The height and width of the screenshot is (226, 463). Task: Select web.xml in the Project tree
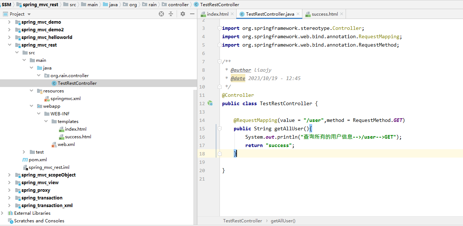[x=66, y=144]
